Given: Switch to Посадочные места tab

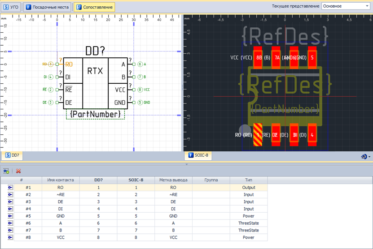Looking at the screenshot, I should click(47, 7).
